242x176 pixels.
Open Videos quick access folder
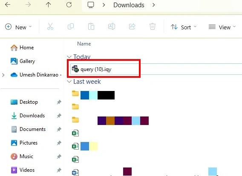23,170
